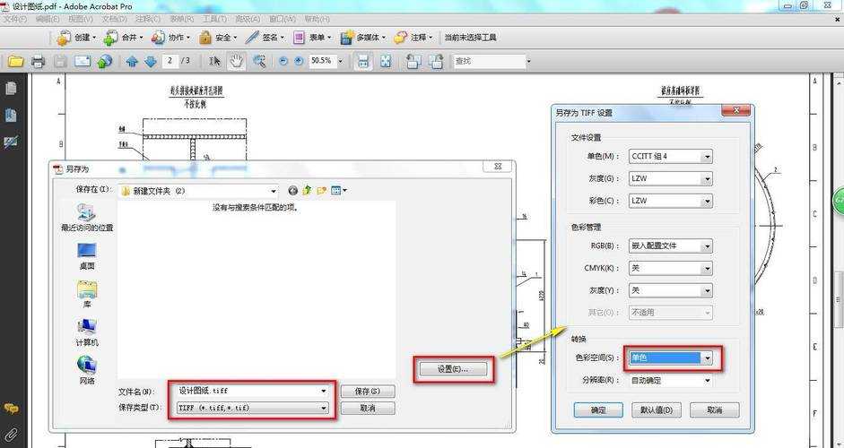The image size is (844, 448).
Task: Open the 帮助(H) menu
Action: (x=317, y=19)
